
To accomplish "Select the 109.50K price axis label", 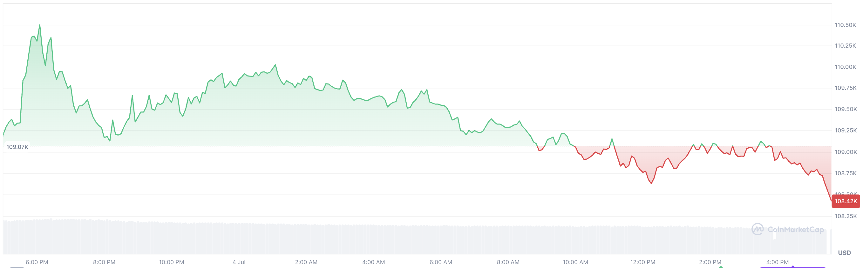I will (845, 109).
